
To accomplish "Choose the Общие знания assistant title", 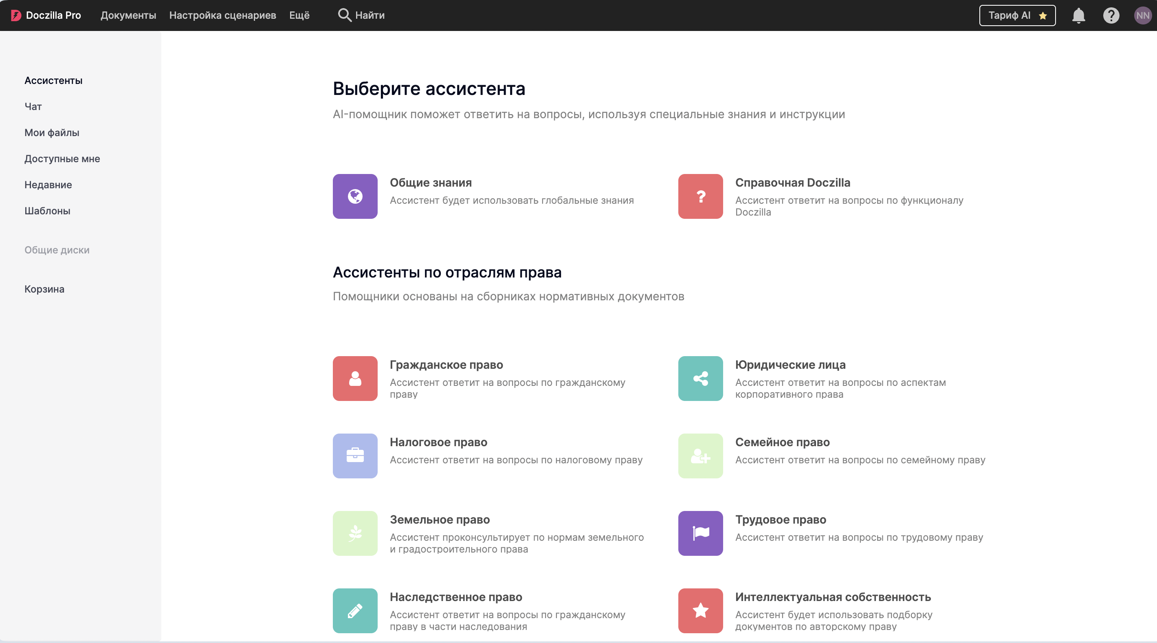I will pyautogui.click(x=430, y=183).
